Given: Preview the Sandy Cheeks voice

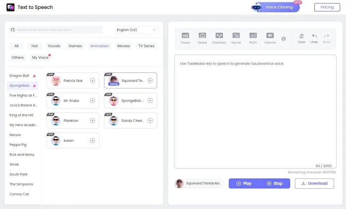Looking at the screenshot, I should [x=150, y=121].
